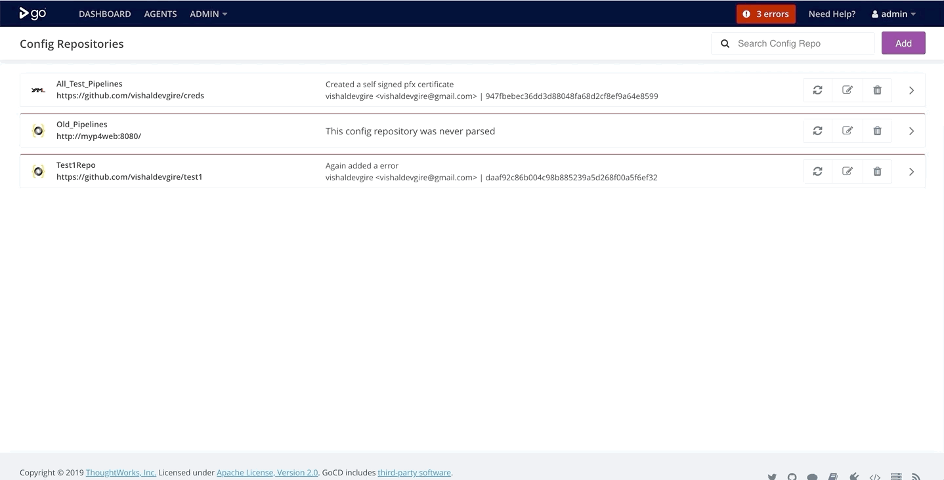Click the GoCD logo
Viewport: 944px width, 480px height.
(32, 13)
